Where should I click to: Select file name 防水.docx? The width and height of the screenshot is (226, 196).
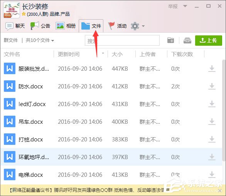[31, 86]
